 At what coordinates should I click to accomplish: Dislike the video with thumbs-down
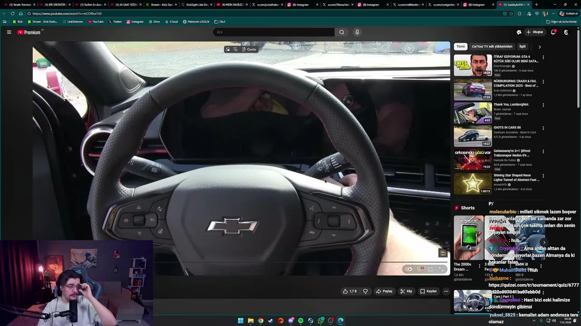tap(365, 291)
